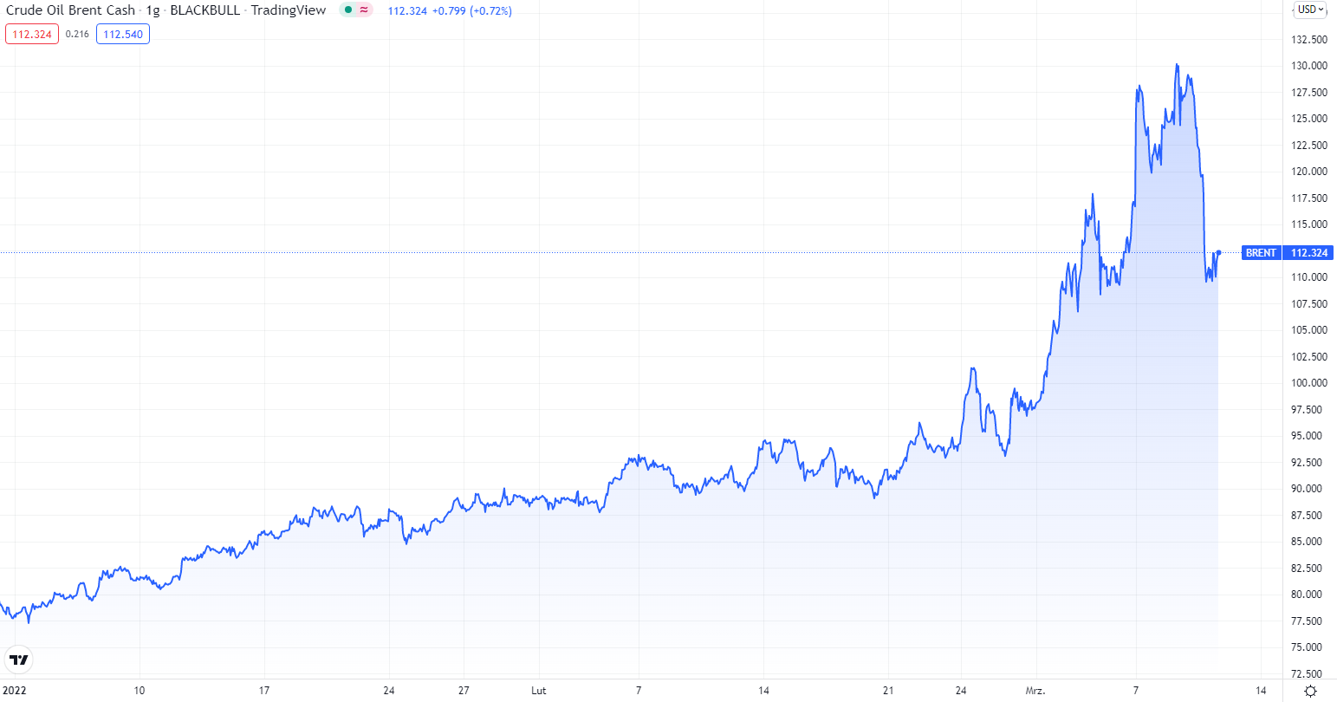Click the 10 date label on time axis
The image size is (1337, 702).
pyautogui.click(x=140, y=691)
